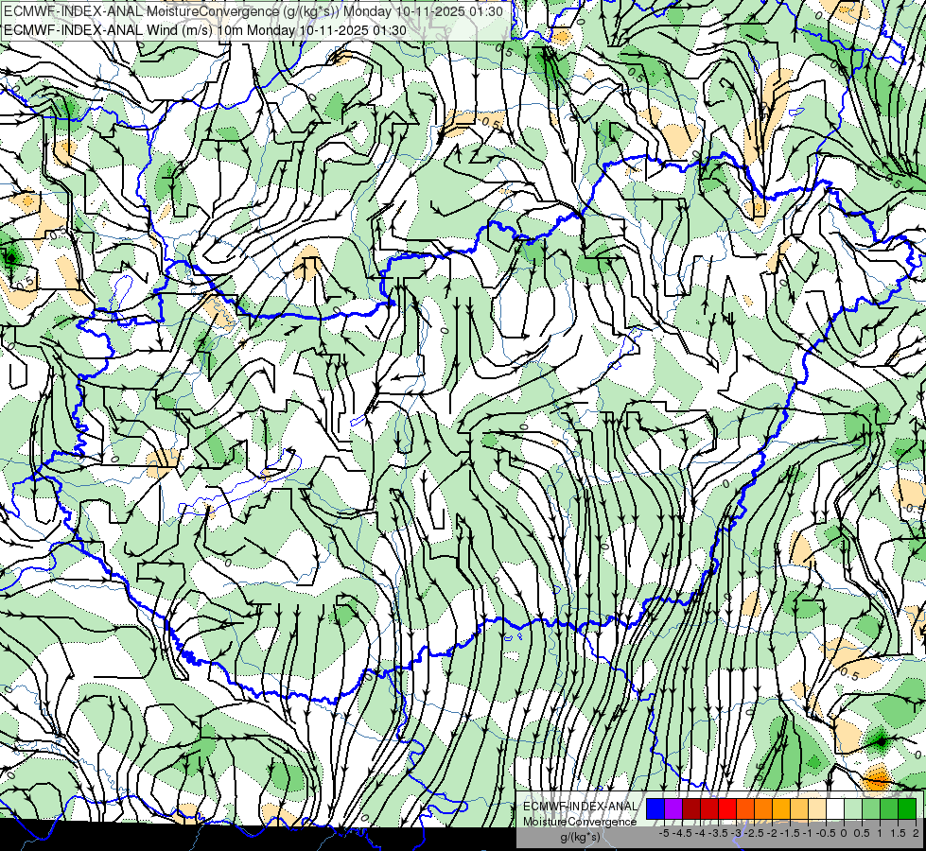Click the pale peach legend swatch

817,808
